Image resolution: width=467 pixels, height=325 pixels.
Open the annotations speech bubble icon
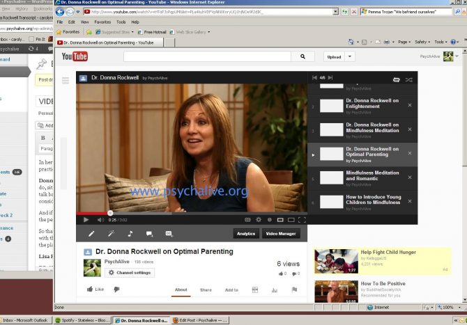150,234
